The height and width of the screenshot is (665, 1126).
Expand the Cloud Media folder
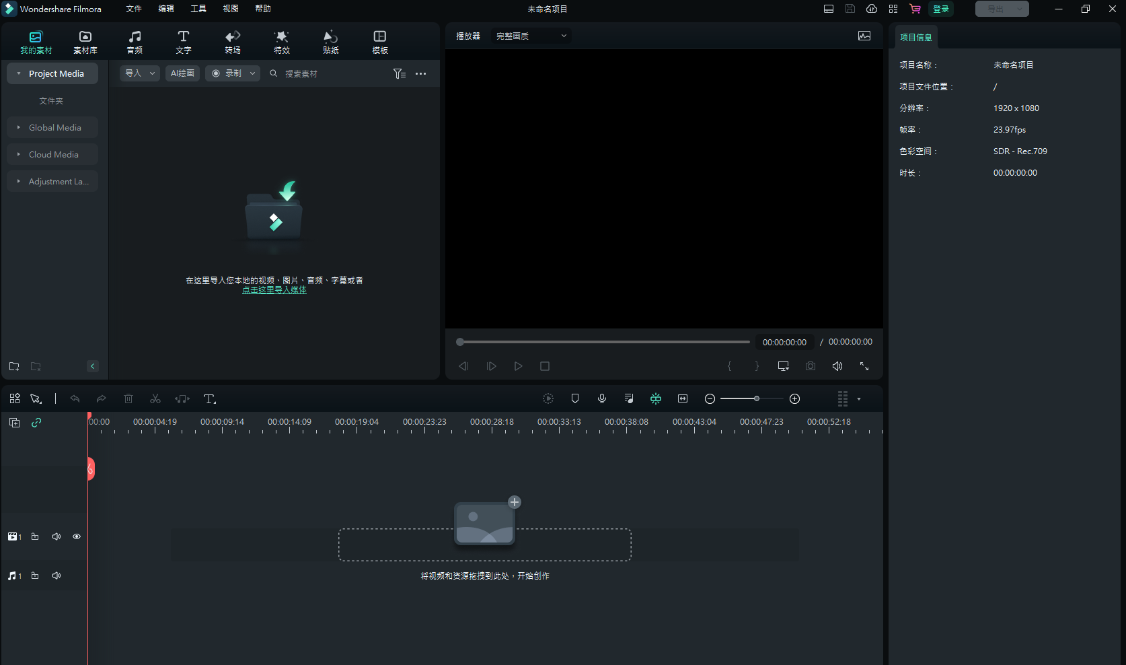[x=19, y=154]
